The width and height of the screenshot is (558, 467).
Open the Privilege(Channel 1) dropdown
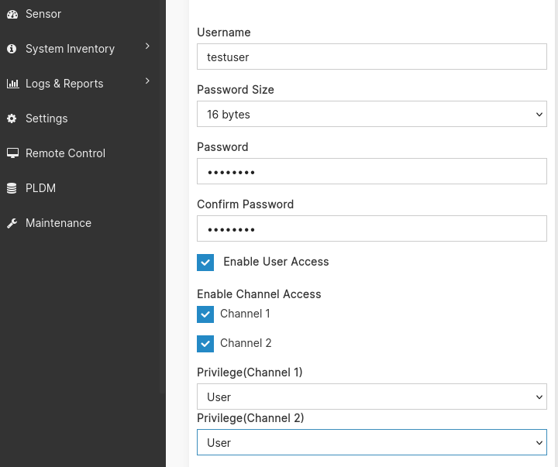[x=372, y=397]
